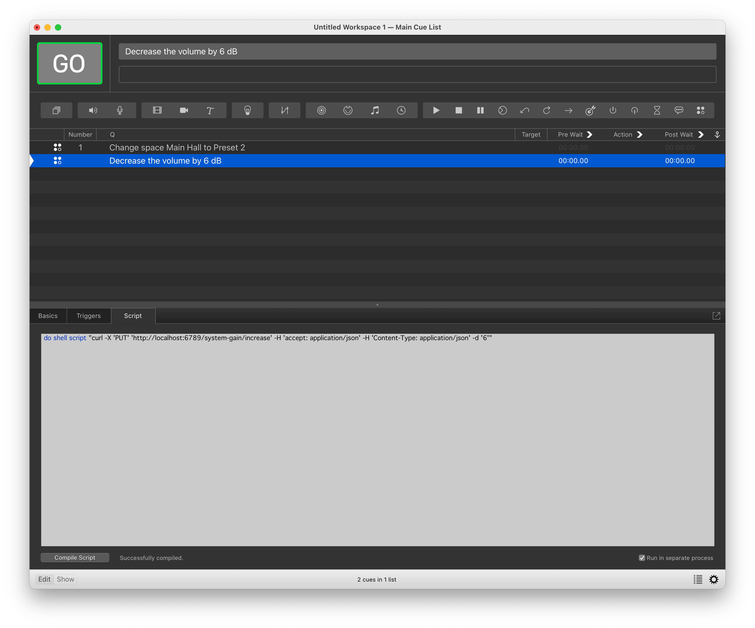
Task: Add a Text cue
Action: click(210, 110)
